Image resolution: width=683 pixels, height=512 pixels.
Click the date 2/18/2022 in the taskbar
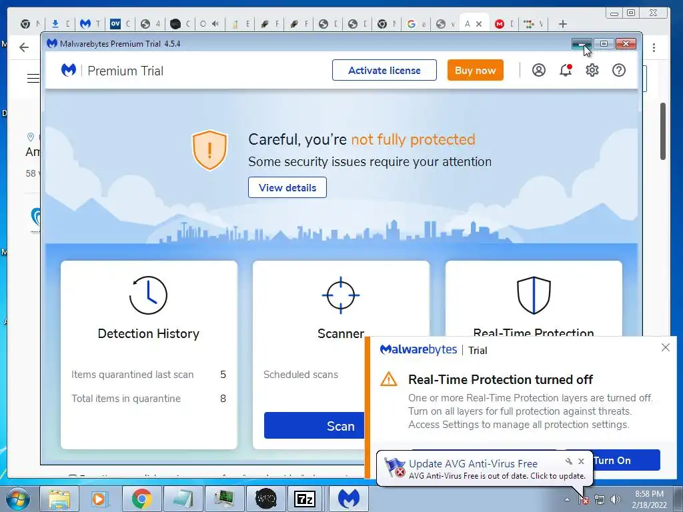[649, 505]
